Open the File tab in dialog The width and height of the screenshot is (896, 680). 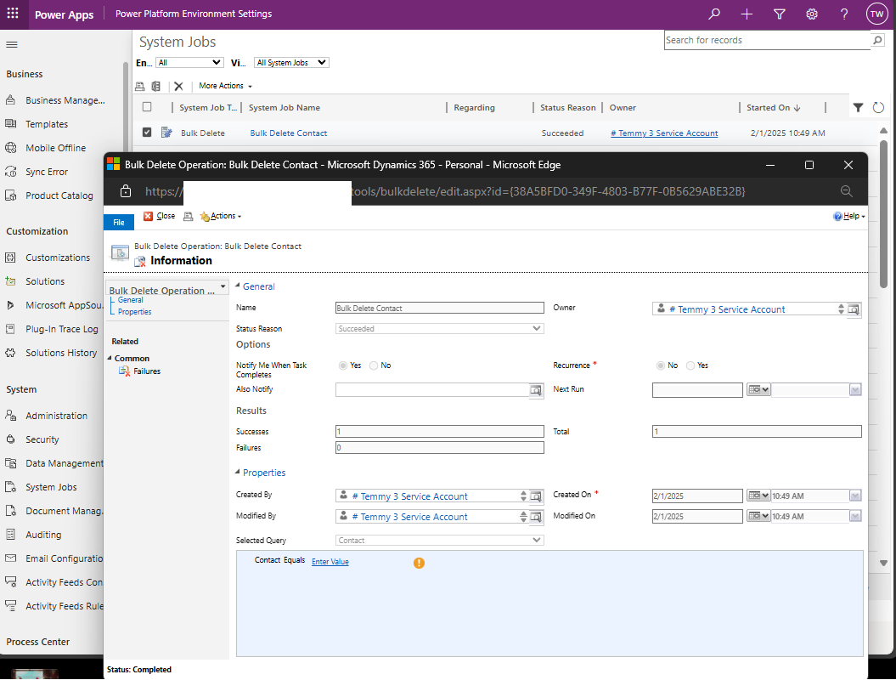pyautogui.click(x=118, y=223)
